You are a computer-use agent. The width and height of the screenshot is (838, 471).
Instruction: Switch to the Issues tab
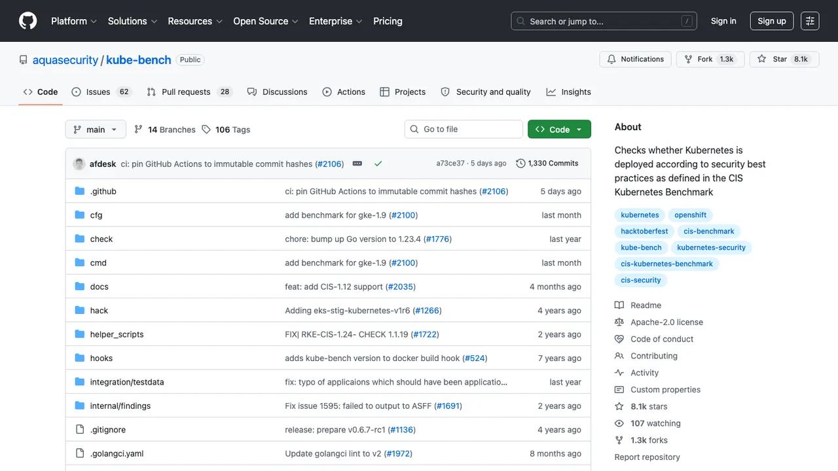101,92
